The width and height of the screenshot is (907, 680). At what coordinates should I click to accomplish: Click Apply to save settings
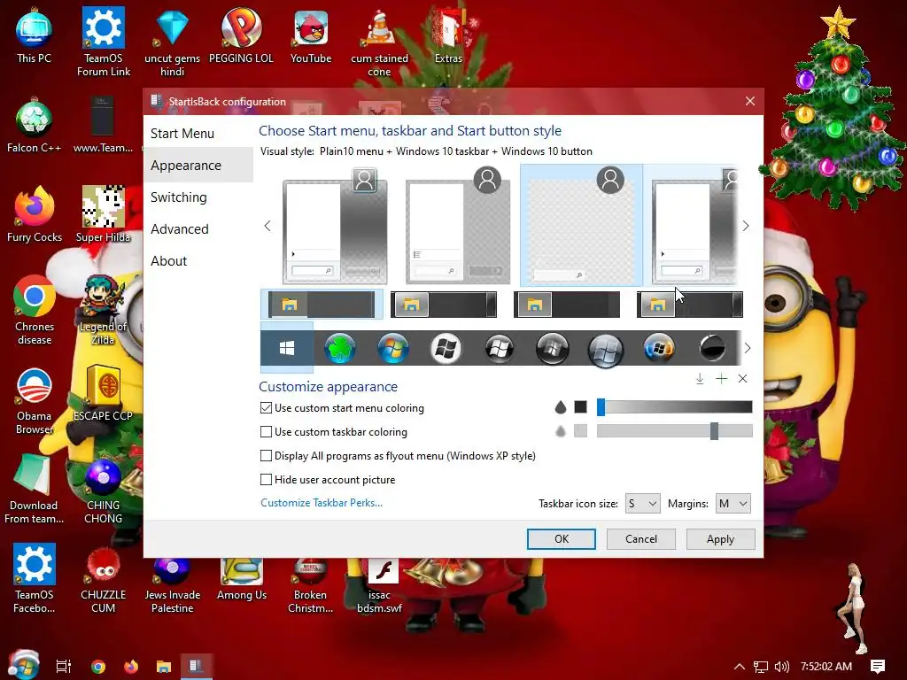pyautogui.click(x=720, y=539)
